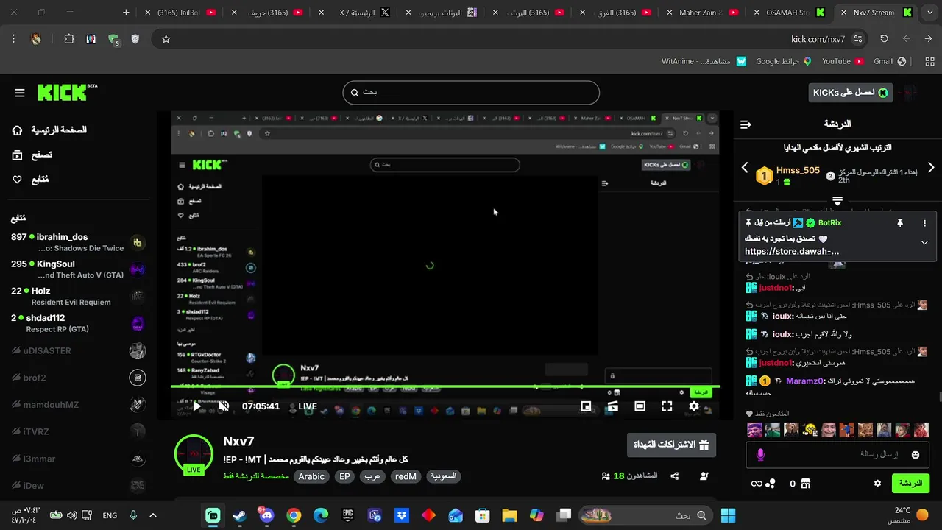Open the video player settings gear

pyautogui.click(x=694, y=406)
